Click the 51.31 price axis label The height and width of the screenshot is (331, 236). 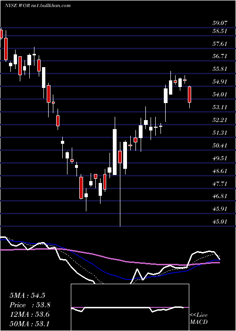point(219,132)
